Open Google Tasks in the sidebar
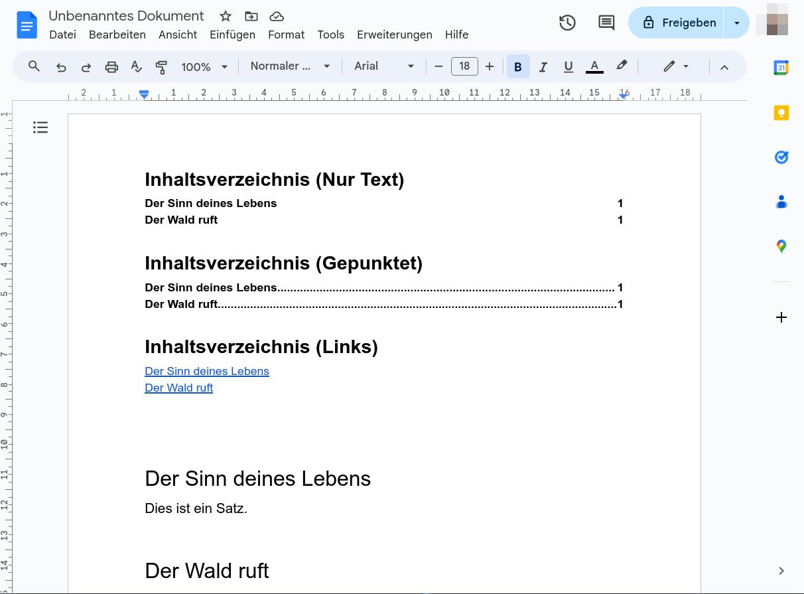 pyautogui.click(x=781, y=157)
